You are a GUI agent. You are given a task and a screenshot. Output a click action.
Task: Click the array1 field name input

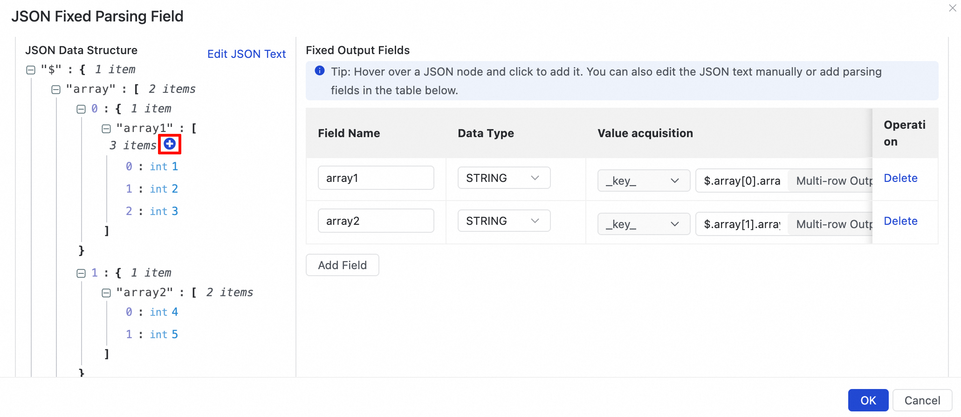click(x=376, y=178)
